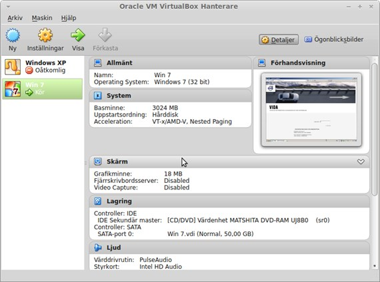Click the Win 7 machine icon
This screenshot has height=282, width=380.
click(x=13, y=88)
